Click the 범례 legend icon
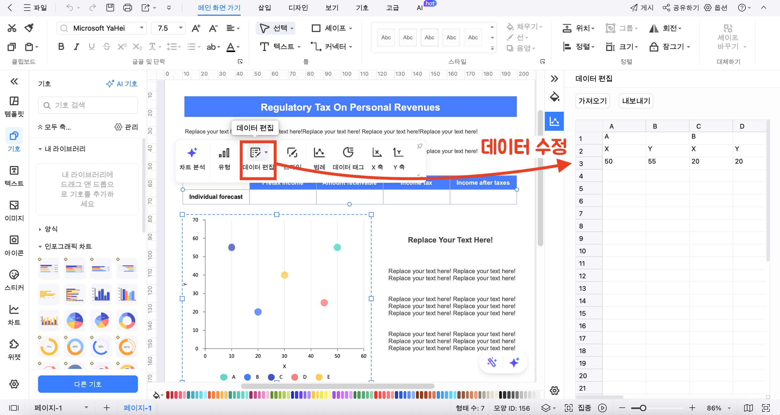 tap(319, 153)
